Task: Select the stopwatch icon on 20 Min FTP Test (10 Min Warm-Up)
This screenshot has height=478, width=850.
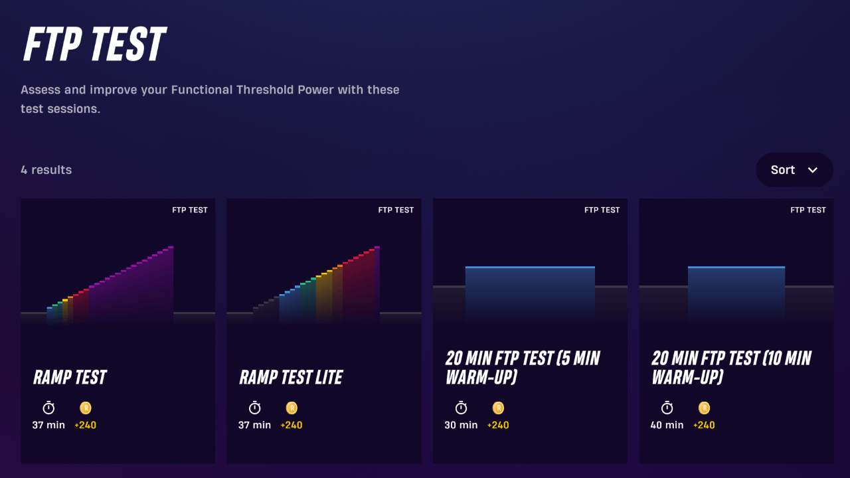Action: point(667,408)
